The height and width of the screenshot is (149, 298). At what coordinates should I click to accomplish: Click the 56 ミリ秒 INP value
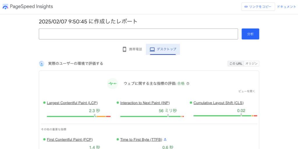click(x=168, y=111)
